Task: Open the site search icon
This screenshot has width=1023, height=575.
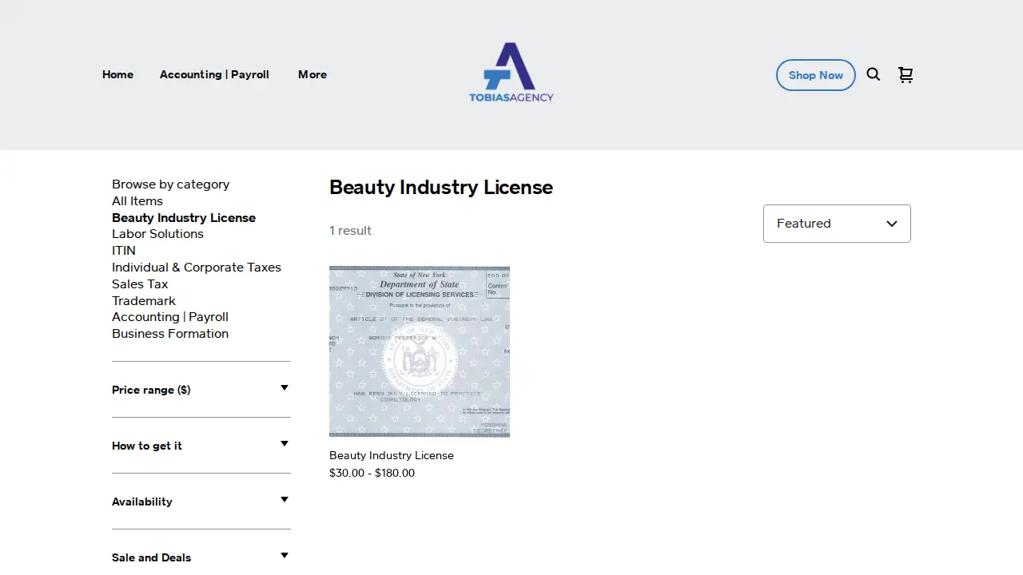Action: [874, 74]
